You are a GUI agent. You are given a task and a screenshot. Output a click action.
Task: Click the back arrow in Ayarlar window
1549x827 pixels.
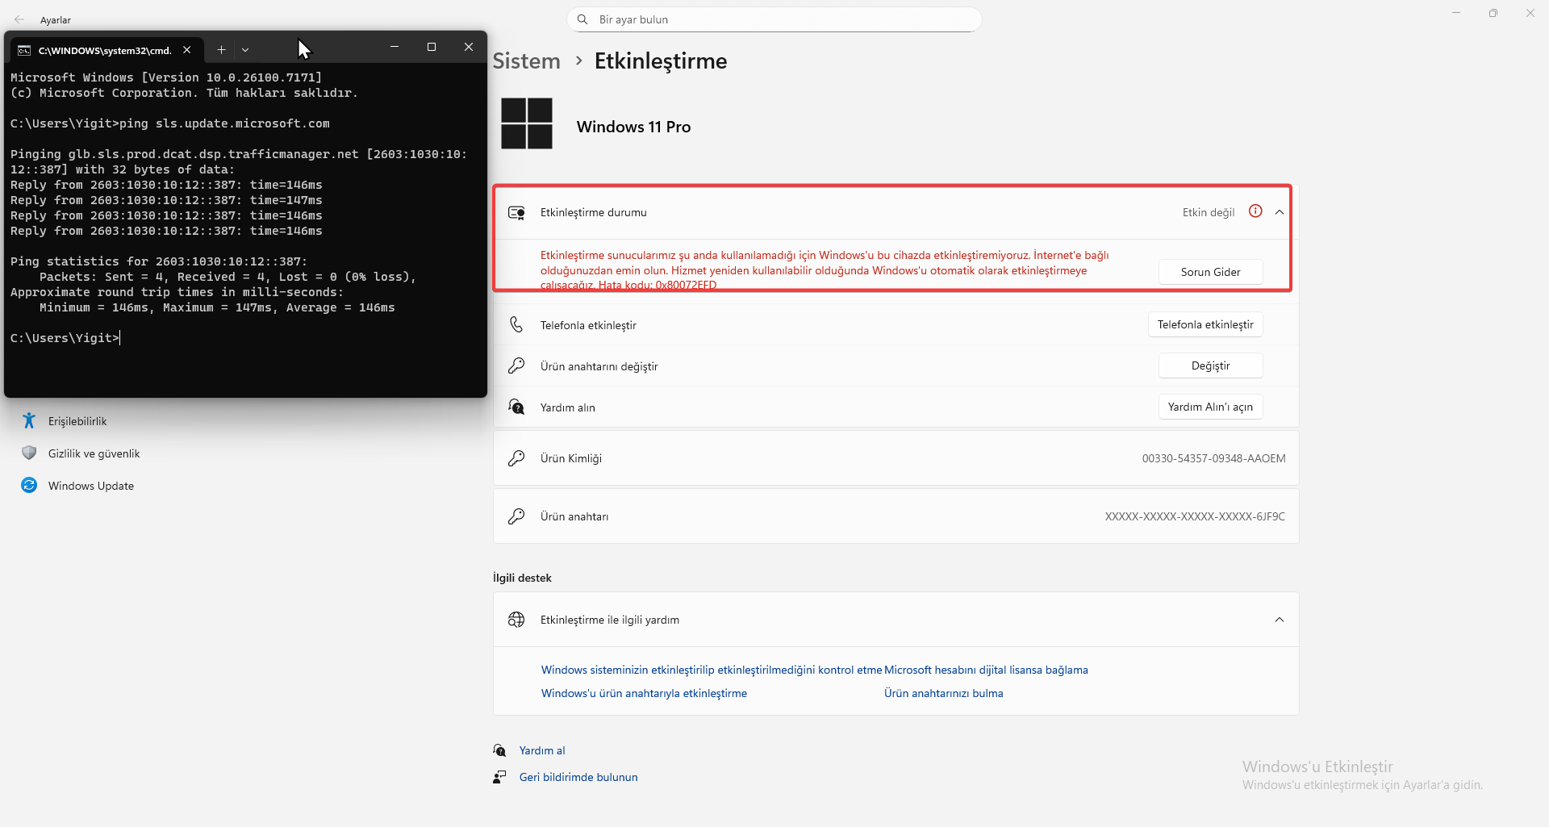(x=19, y=19)
